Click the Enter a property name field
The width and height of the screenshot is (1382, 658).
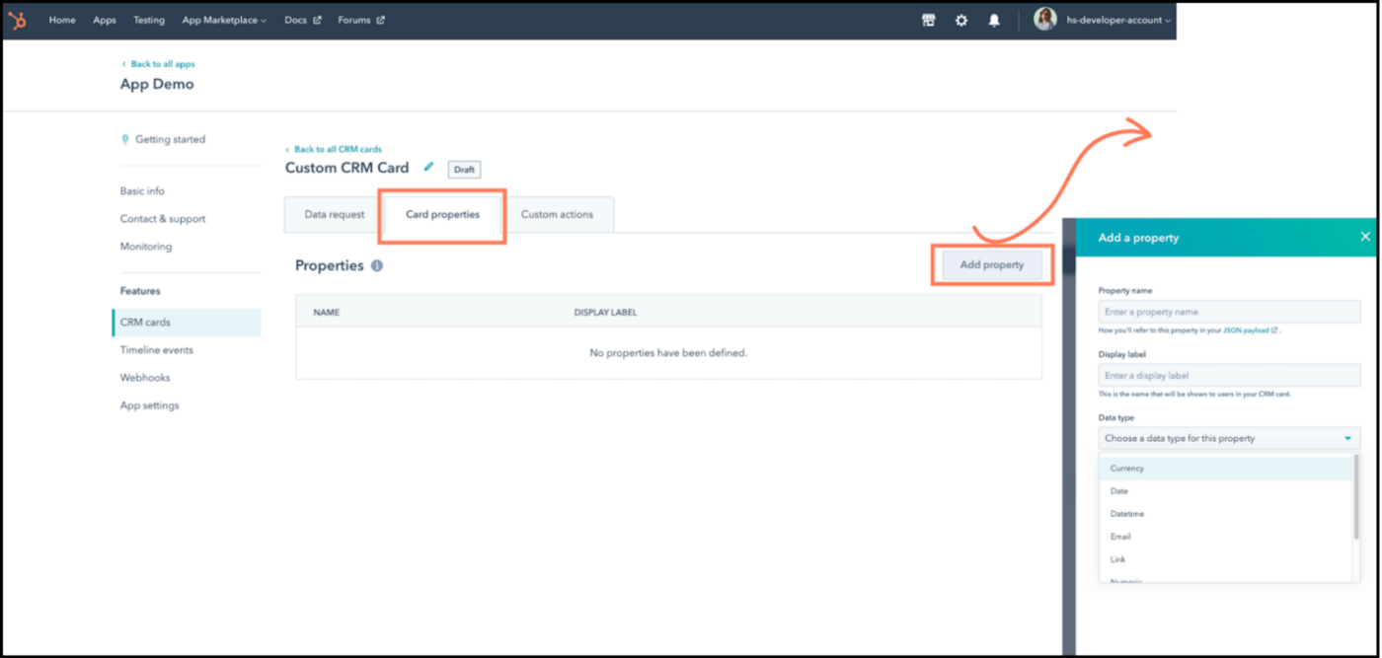point(1228,311)
